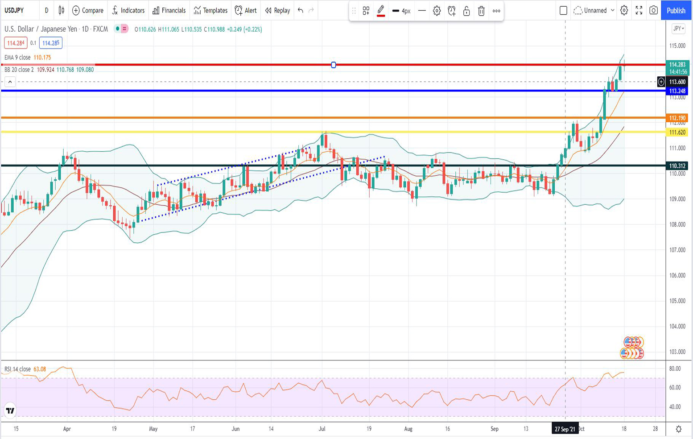Click the drawing templates icon in floating toolbar
This screenshot has width=693, height=439.
(x=366, y=11)
